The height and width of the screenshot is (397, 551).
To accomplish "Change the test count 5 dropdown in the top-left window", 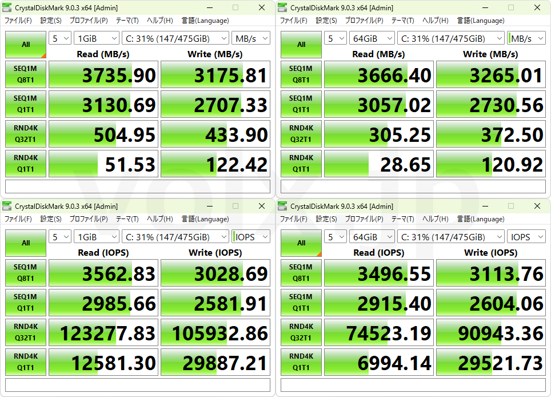I will (60, 38).
